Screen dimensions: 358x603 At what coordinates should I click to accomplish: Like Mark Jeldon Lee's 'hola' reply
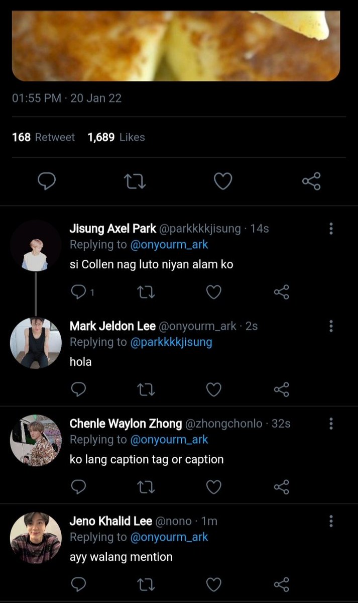(x=214, y=389)
